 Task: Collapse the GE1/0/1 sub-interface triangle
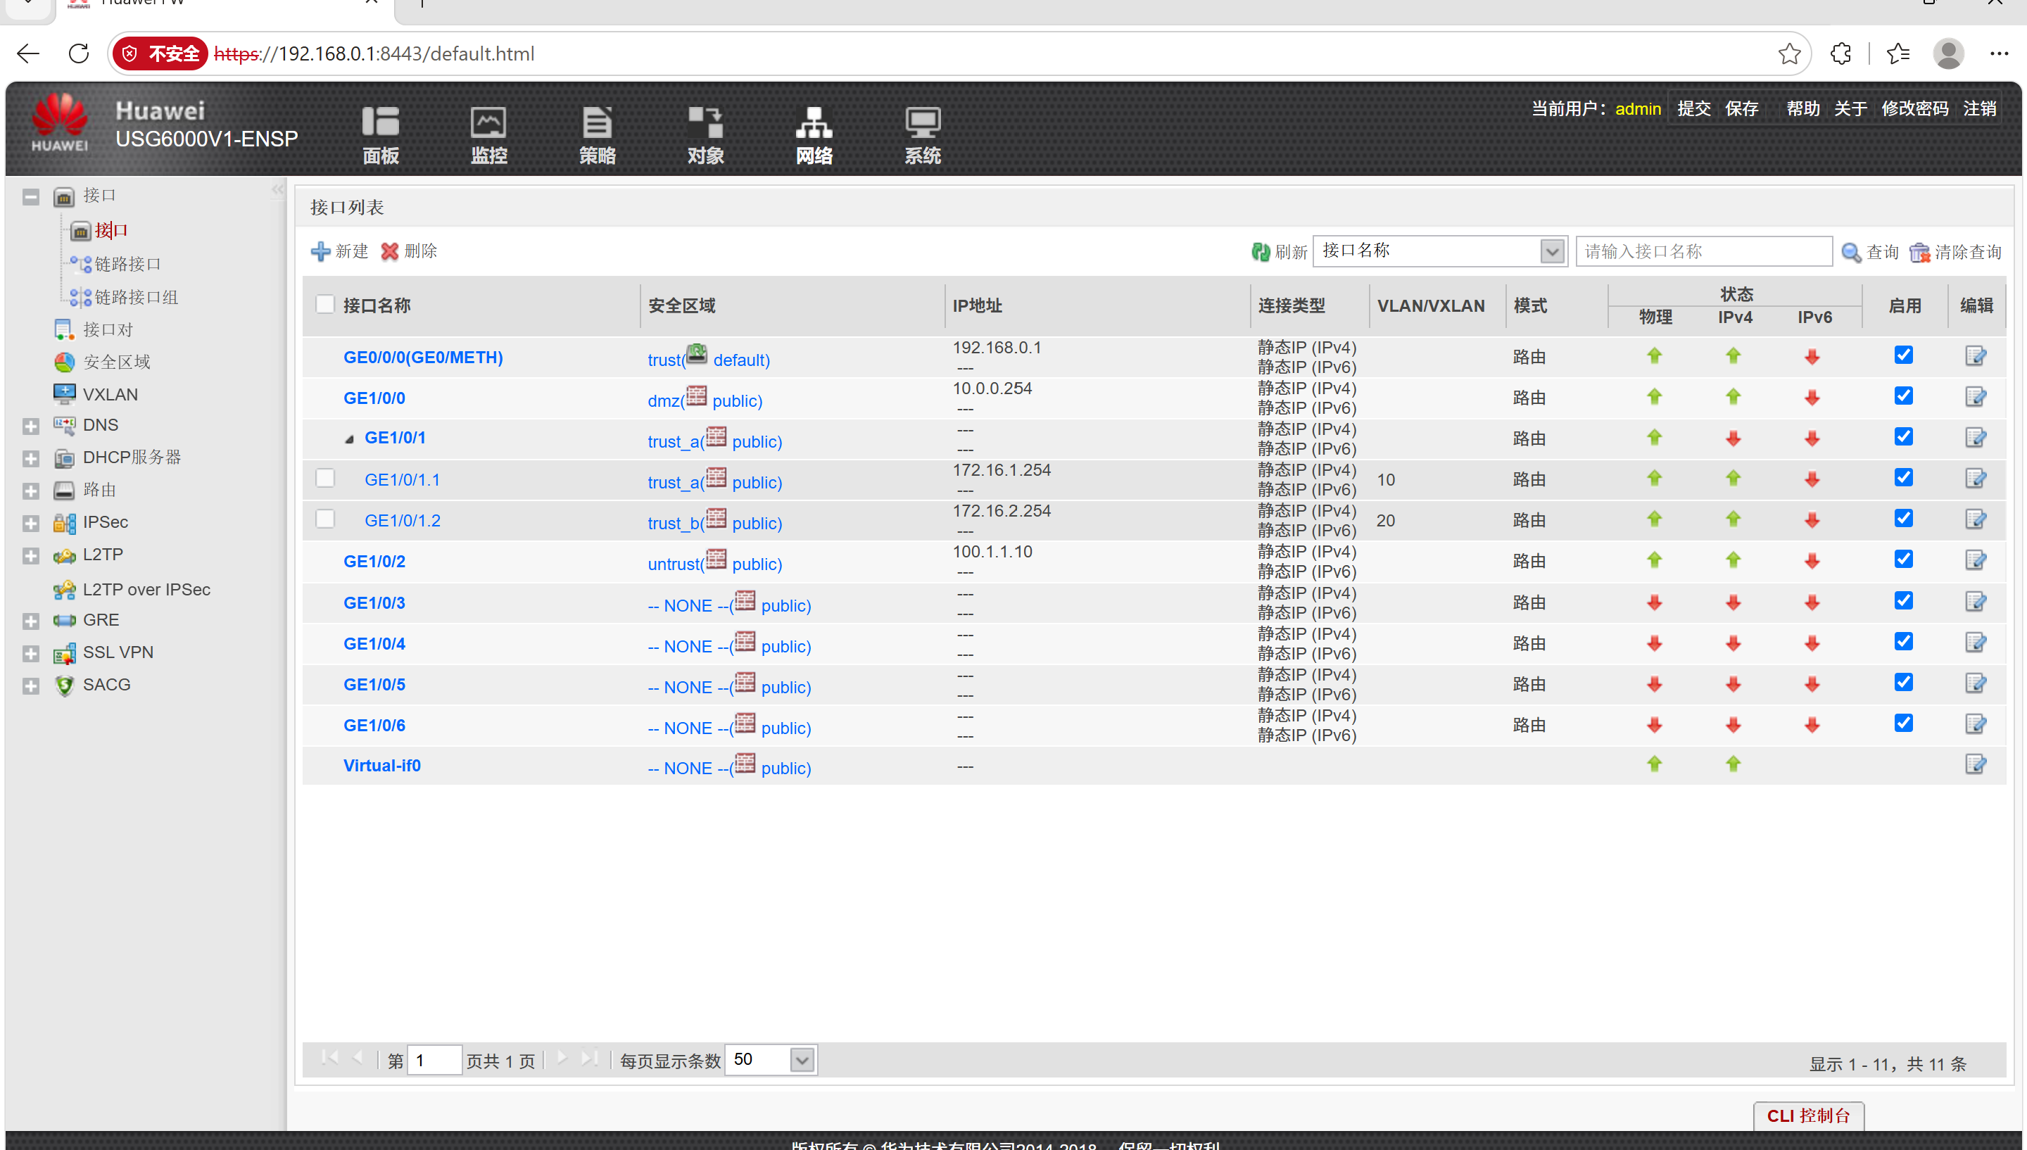(x=349, y=439)
